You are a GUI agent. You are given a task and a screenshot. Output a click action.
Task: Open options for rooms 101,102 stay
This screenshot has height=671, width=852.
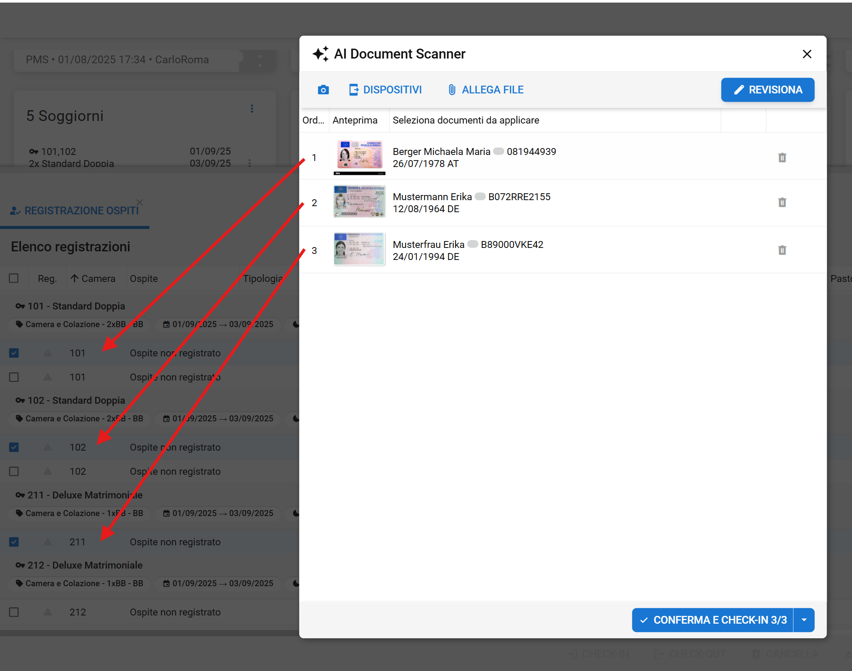pos(250,163)
